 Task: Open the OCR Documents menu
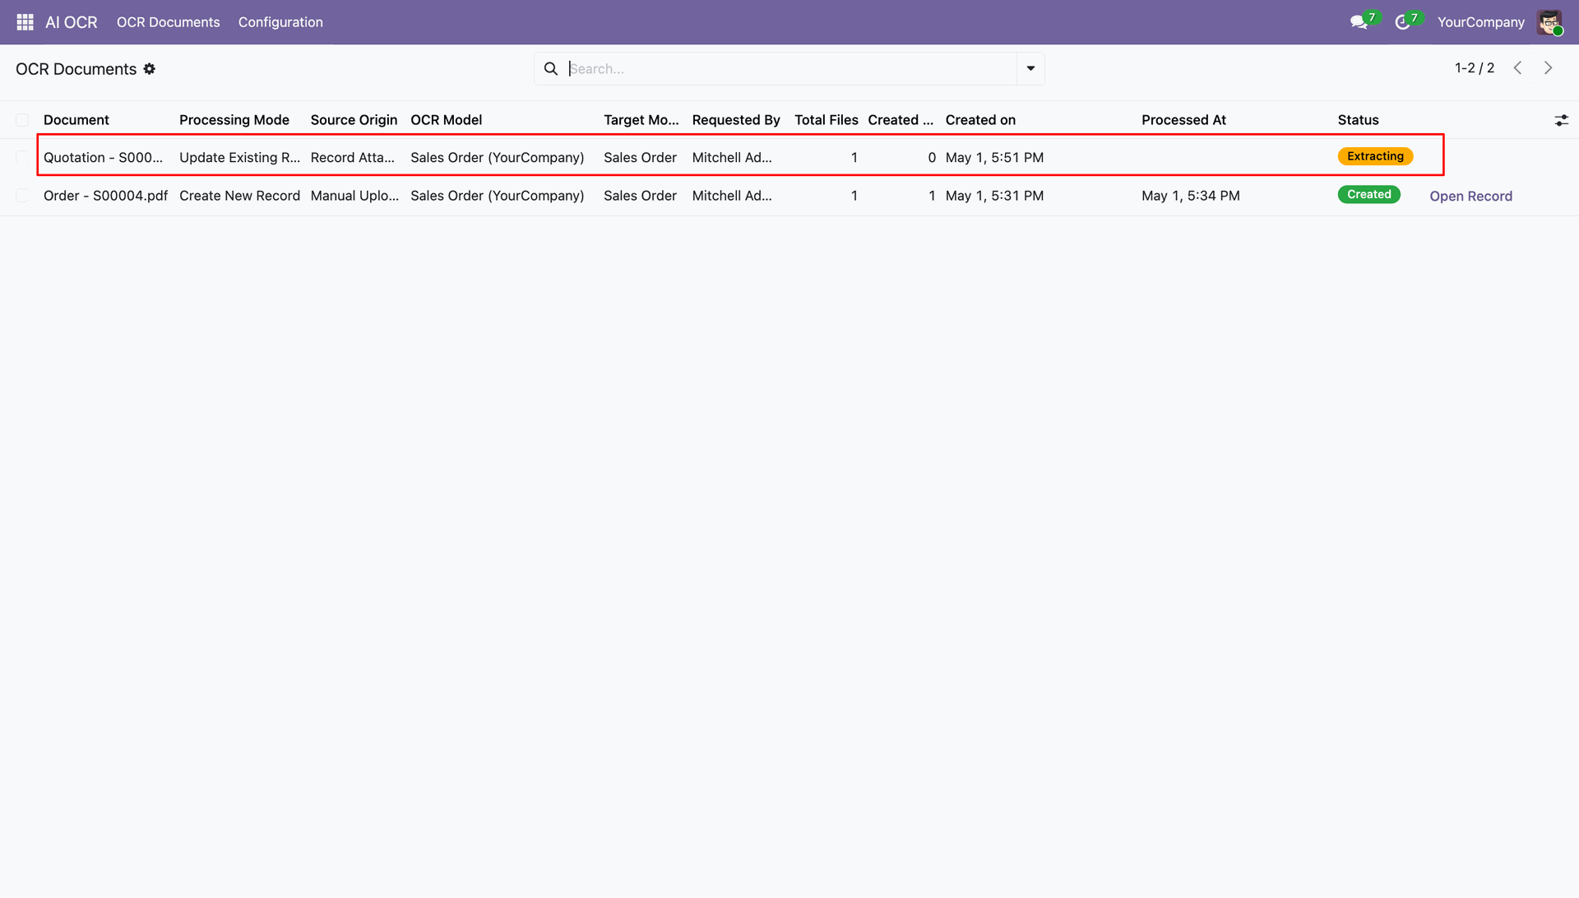pos(169,22)
